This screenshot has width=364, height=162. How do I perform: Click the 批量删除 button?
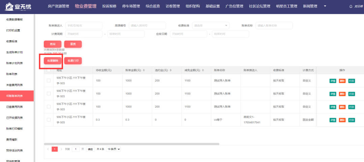coord(53,61)
